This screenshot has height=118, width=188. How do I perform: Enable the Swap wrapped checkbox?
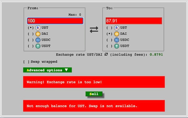point(26,62)
